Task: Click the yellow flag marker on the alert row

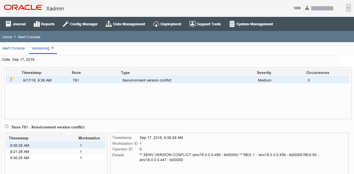Action: (x=12, y=80)
